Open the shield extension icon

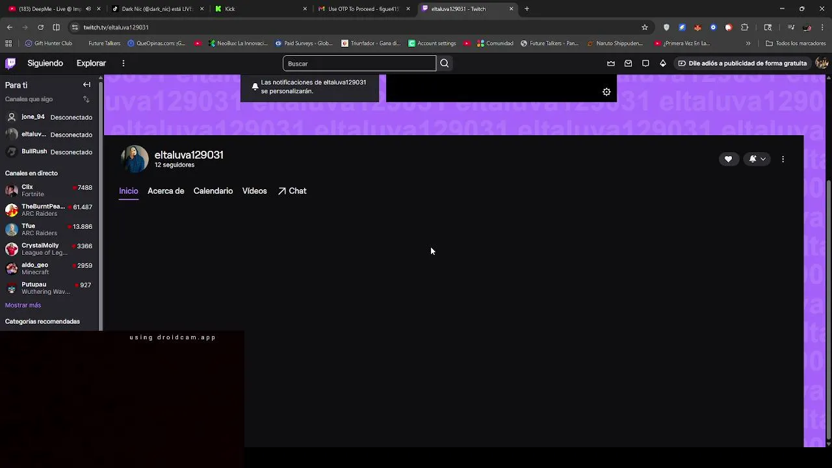coord(666,27)
